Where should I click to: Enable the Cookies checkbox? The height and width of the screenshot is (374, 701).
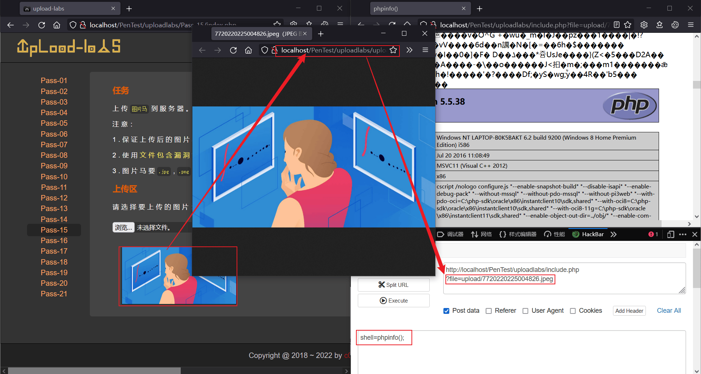[573, 311]
